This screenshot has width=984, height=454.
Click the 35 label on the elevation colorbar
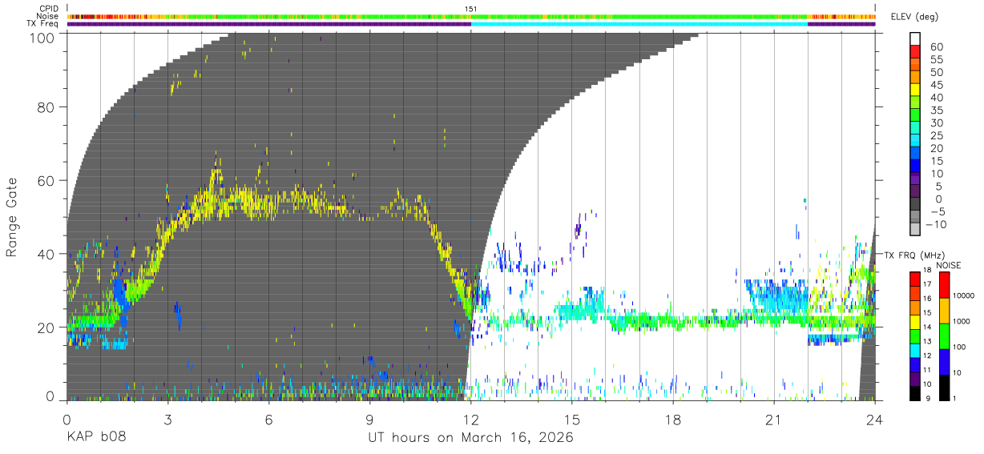tap(936, 110)
